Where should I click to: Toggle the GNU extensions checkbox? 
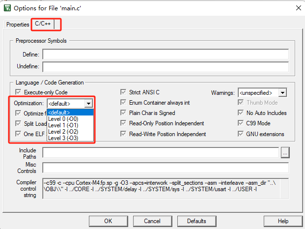coord(242,134)
